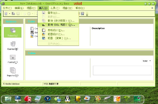Viewport: 158px width, 104px height.
Task: Open the yellow address book dock icon
Action: click(x=78, y=99)
